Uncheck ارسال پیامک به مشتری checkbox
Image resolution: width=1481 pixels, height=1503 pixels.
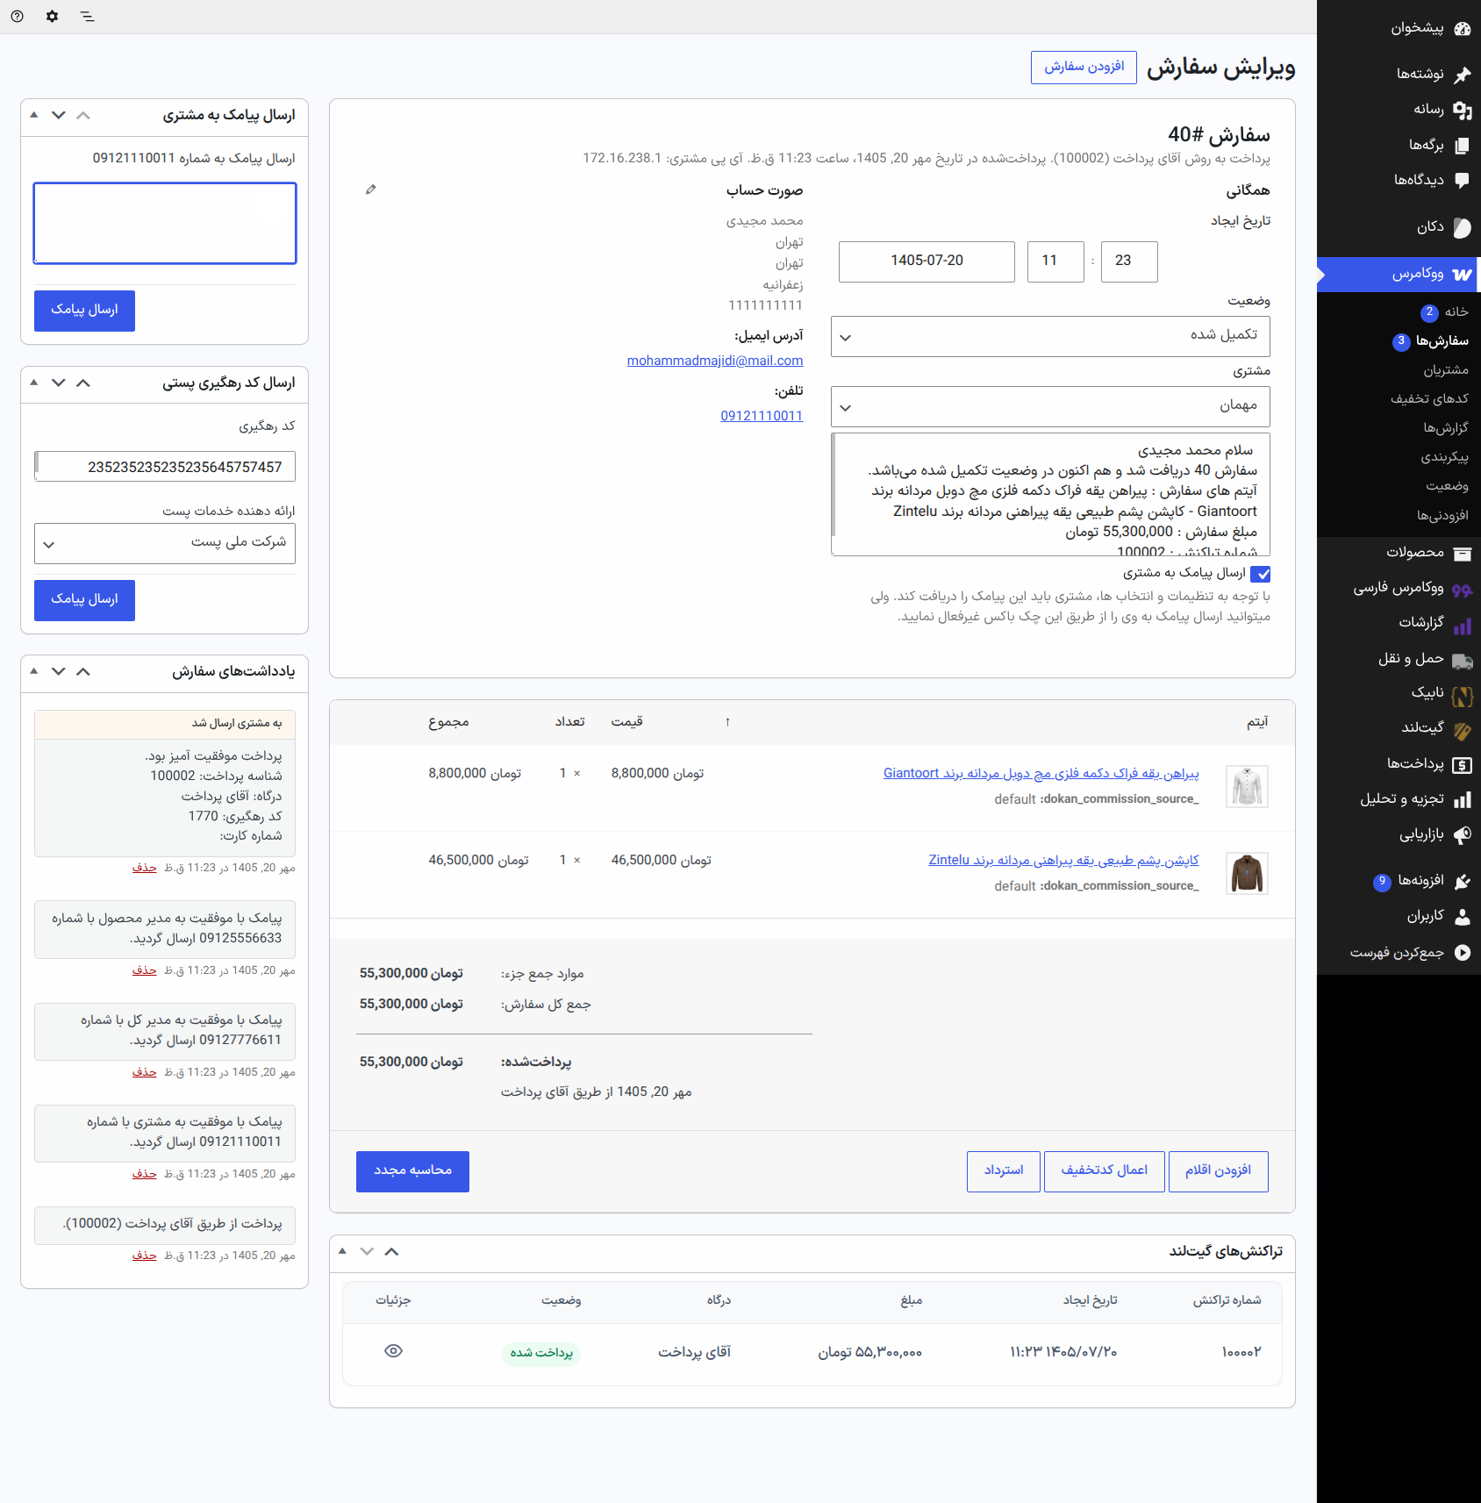click(1261, 574)
